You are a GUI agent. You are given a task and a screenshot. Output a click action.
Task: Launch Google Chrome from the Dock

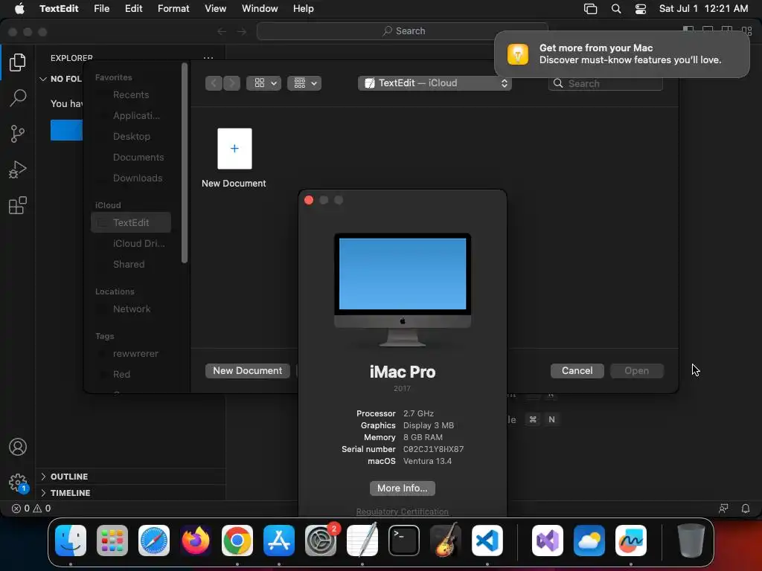point(237,541)
